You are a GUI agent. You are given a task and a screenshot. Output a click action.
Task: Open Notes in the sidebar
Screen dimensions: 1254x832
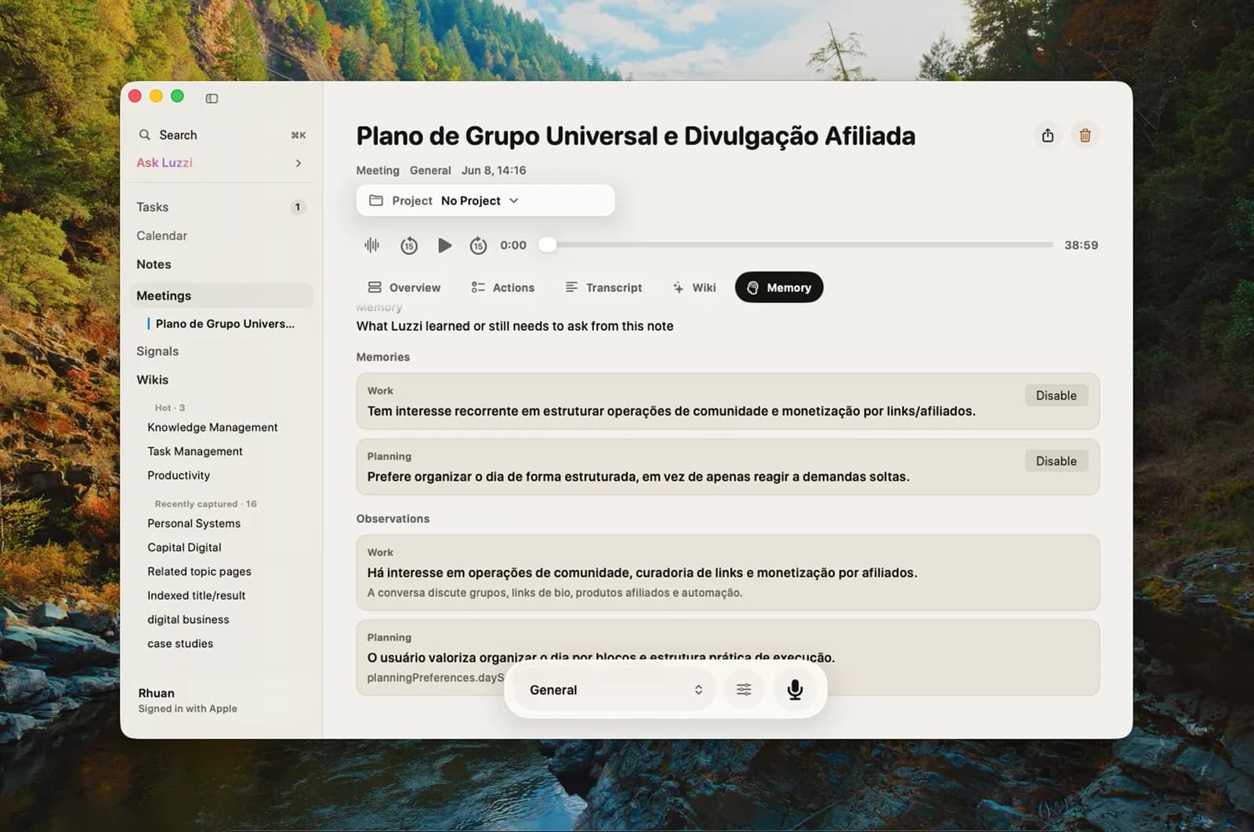tap(154, 264)
